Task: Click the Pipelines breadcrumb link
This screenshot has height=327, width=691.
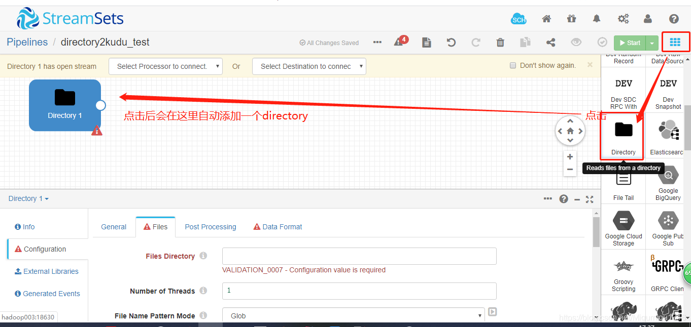Action: point(27,42)
